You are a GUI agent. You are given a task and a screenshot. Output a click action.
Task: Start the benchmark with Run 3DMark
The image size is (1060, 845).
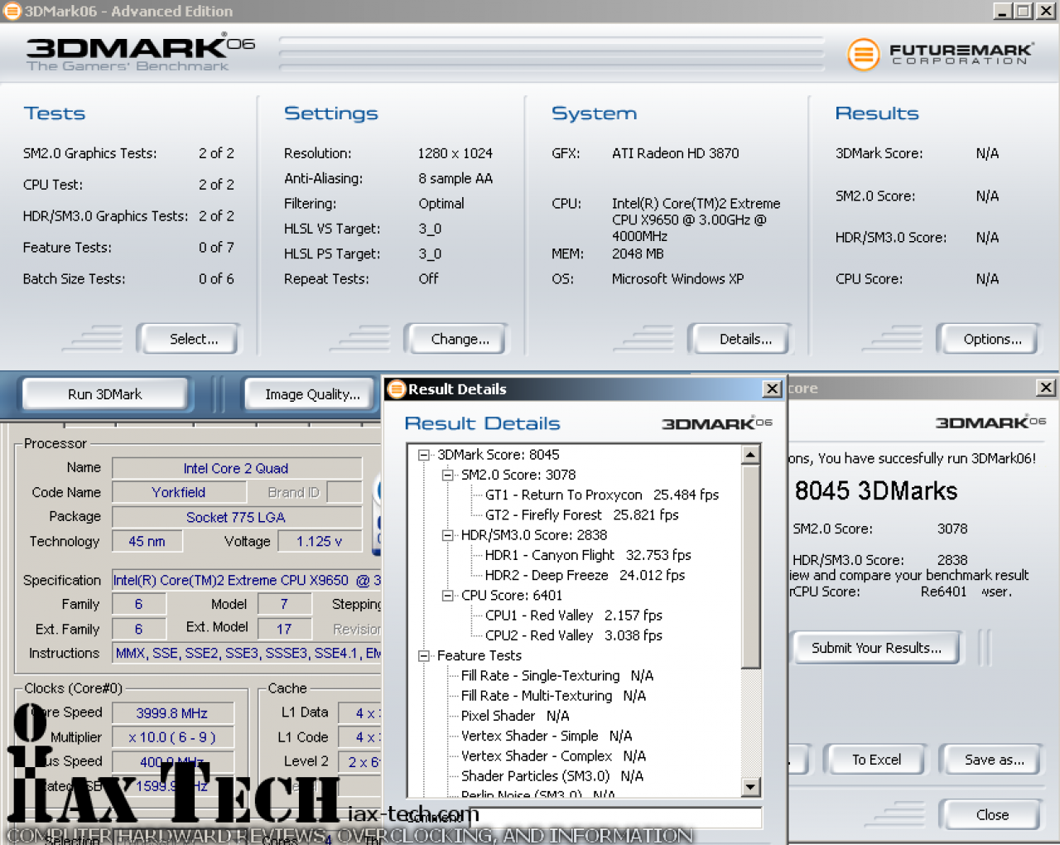click(x=104, y=394)
